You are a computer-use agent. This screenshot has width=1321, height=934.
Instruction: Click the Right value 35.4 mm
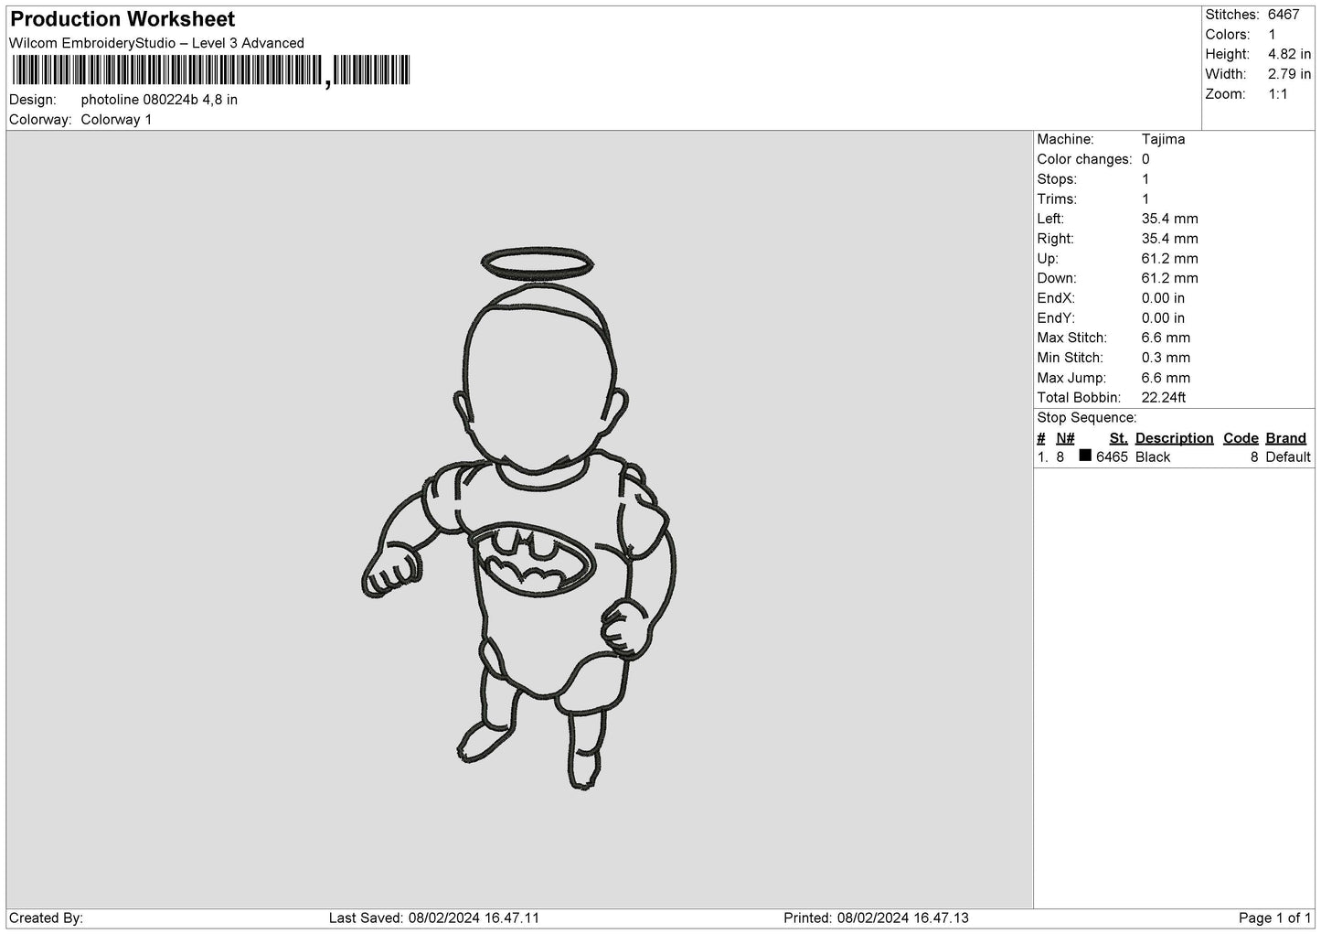(x=1169, y=239)
